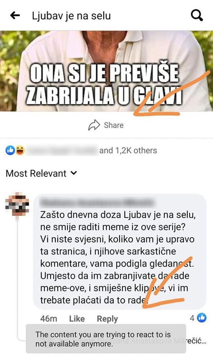Image resolution: width=213 pixels, height=356 pixels.
Task: Click the Share arrow icon
Action: point(94,125)
